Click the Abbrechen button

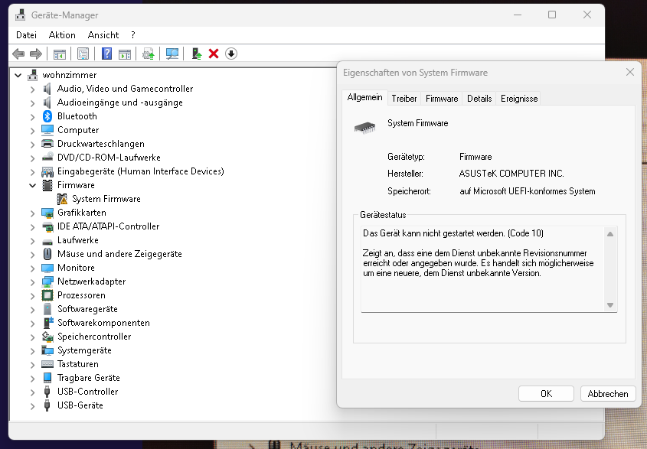coord(608,394)
